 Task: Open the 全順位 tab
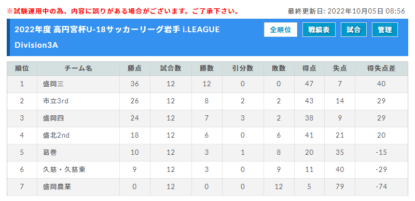click(x=281, y=30)
